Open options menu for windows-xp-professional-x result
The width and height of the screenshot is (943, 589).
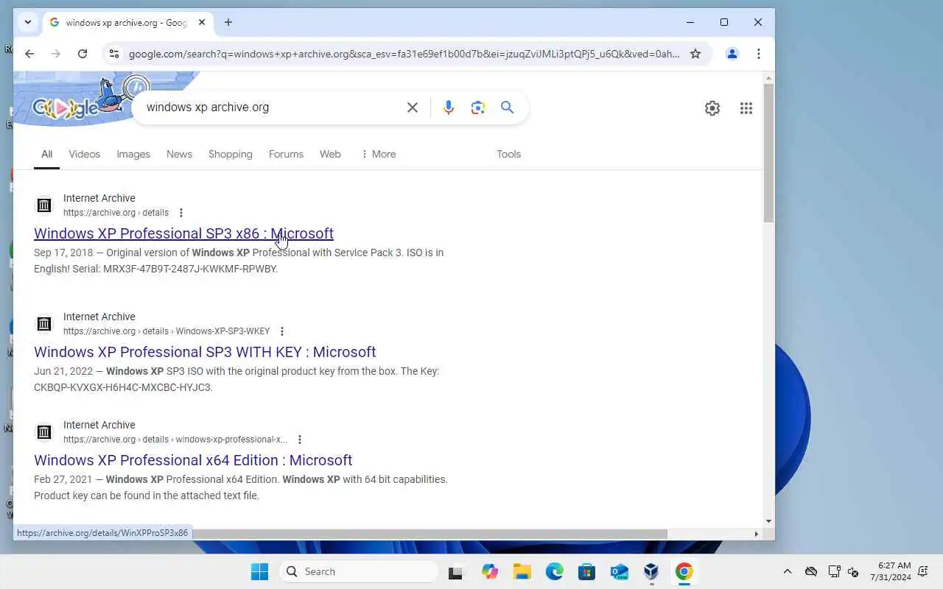coord(300,440)
